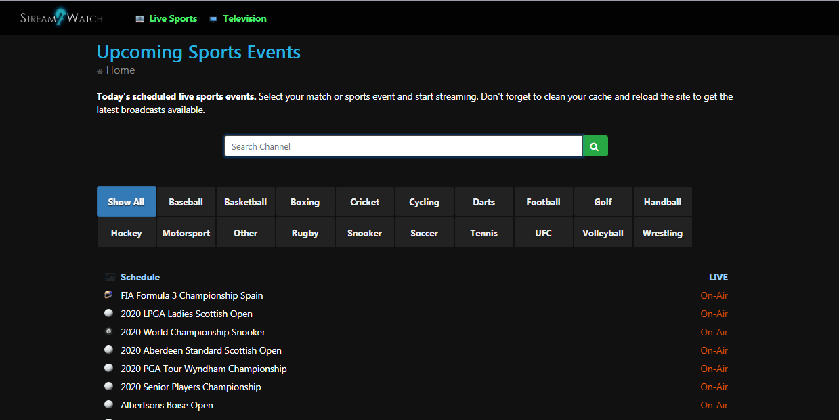Viewport: 839px width, 420px height.
Task: Open the Live Sports menu
Action: [x=173, y=18]
